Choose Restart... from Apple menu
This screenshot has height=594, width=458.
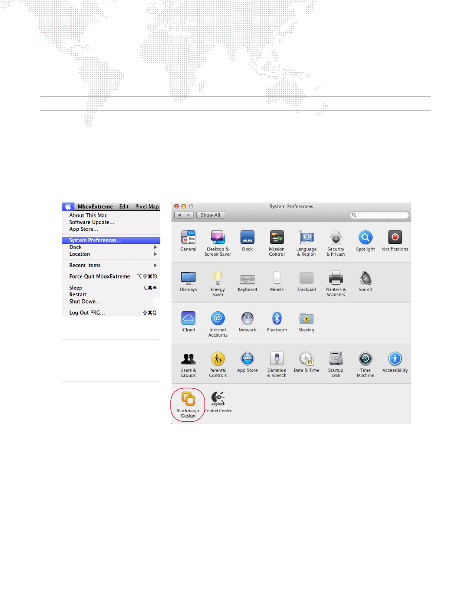click(111, 294)
